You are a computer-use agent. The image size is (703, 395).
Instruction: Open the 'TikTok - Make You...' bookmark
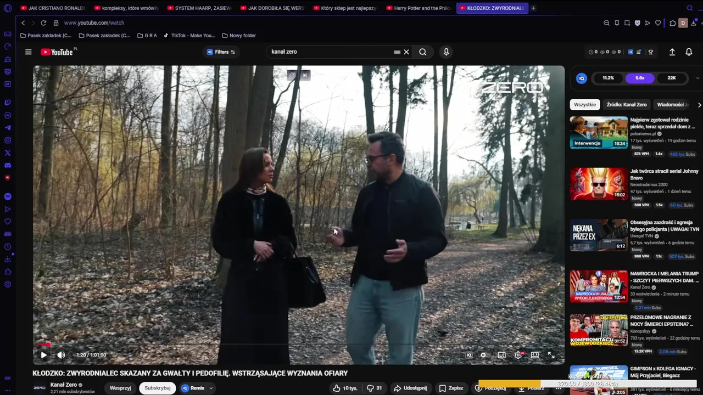tap(189, 36)
